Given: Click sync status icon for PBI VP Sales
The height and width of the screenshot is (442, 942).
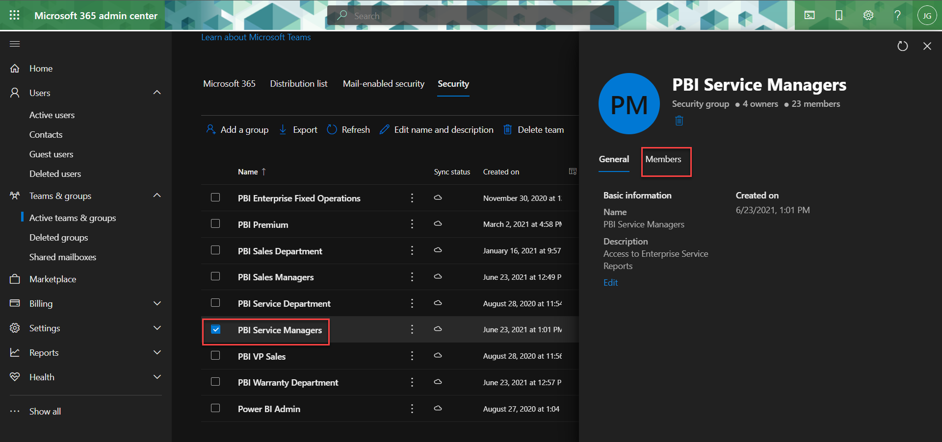Looking at the screenshot, I should [438, 356].
